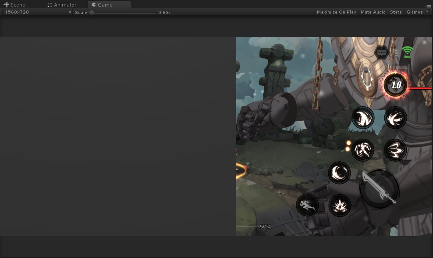Toggle Mute Audio
Screen dimensions: 433x258
coord(373,12)
